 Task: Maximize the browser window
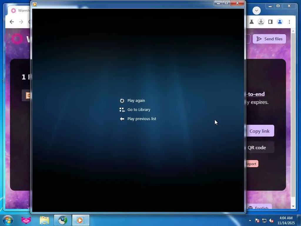click(x=278, y=6)
